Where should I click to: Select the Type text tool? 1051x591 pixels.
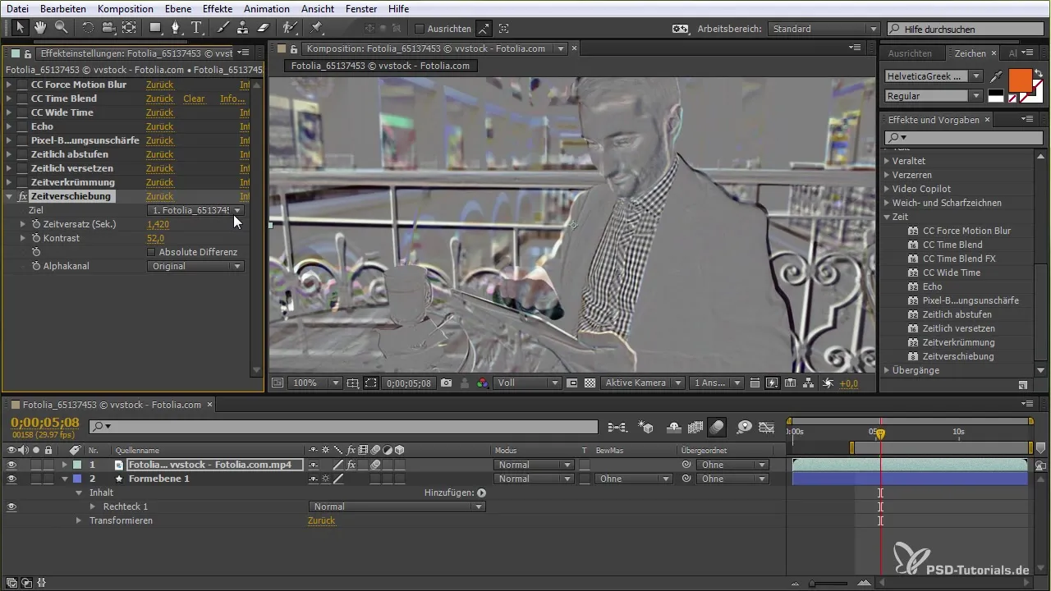coord(197,28)
